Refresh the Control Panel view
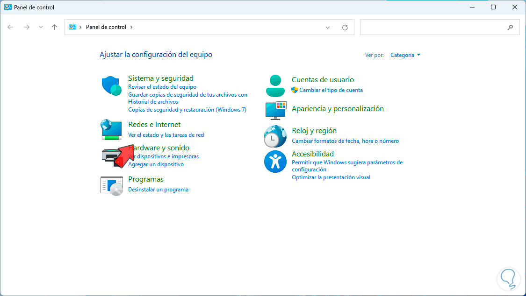526x296 pixels. (345, 28)
